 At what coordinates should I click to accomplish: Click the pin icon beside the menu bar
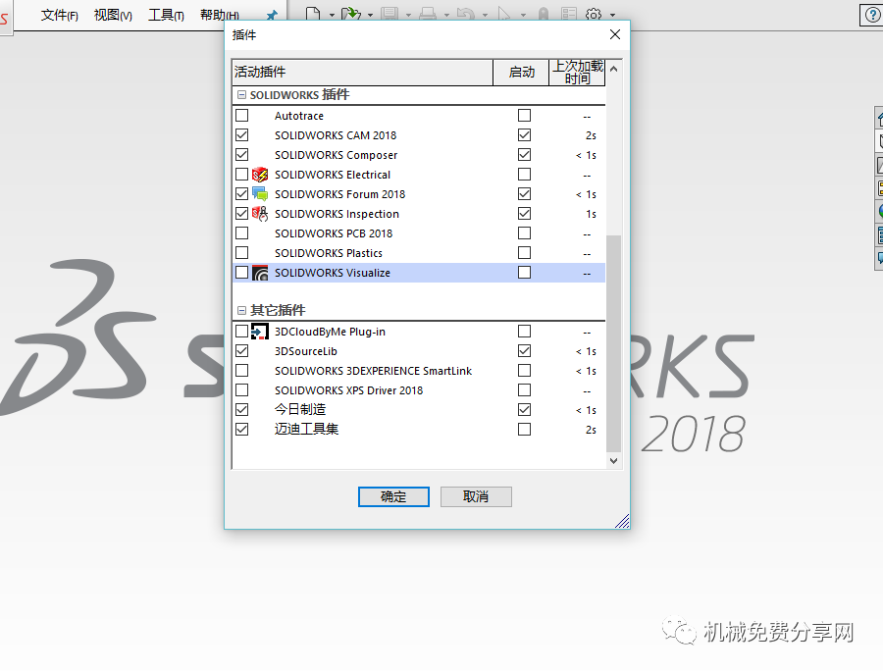(x=272, y=15)
